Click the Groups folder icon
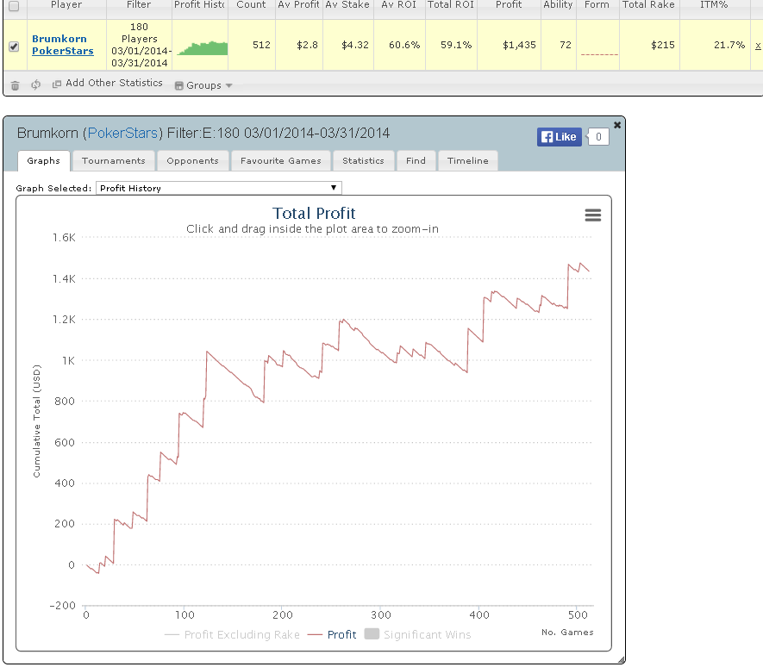 [x=179, y=85]
